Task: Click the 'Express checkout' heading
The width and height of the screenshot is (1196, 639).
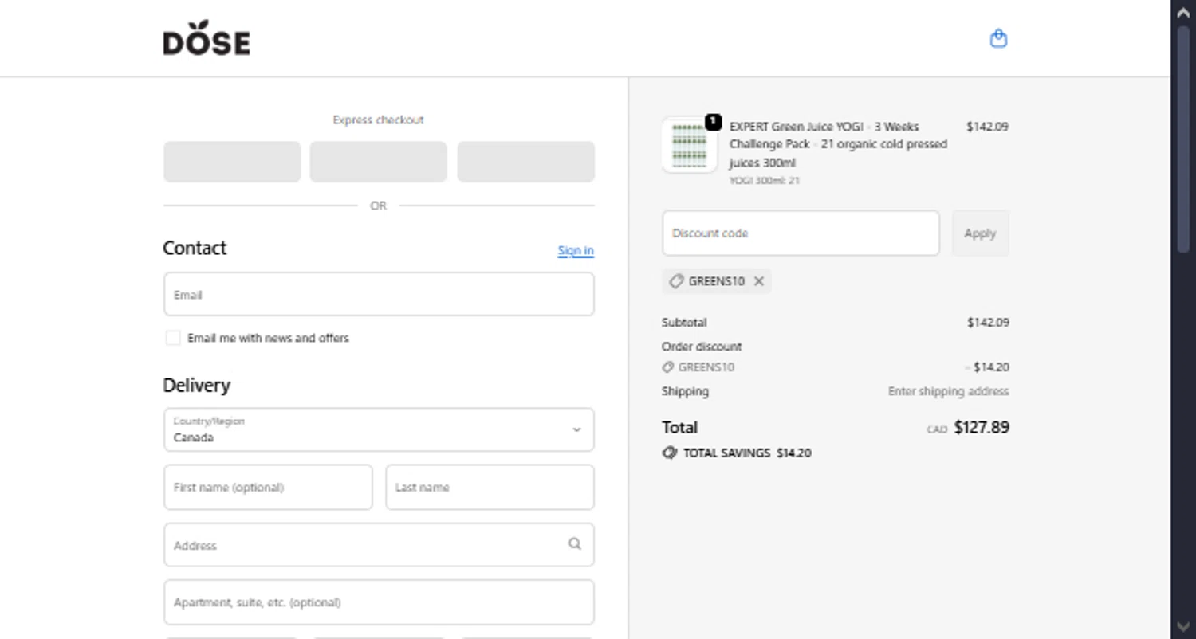Action: [x=379, y=120]
